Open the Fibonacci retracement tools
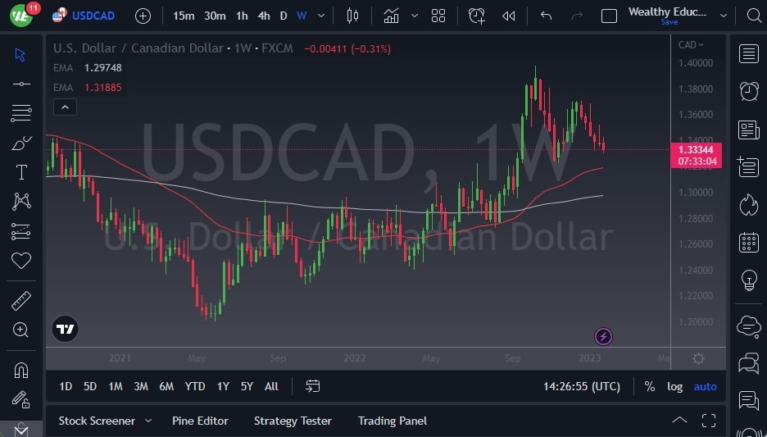This screenshot has width=767, height=437. [x=21, y=113]
